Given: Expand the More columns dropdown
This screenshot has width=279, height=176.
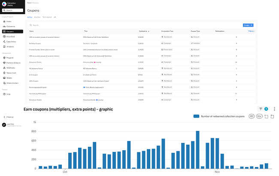Looking at the screenshot, I should [251, 31].
